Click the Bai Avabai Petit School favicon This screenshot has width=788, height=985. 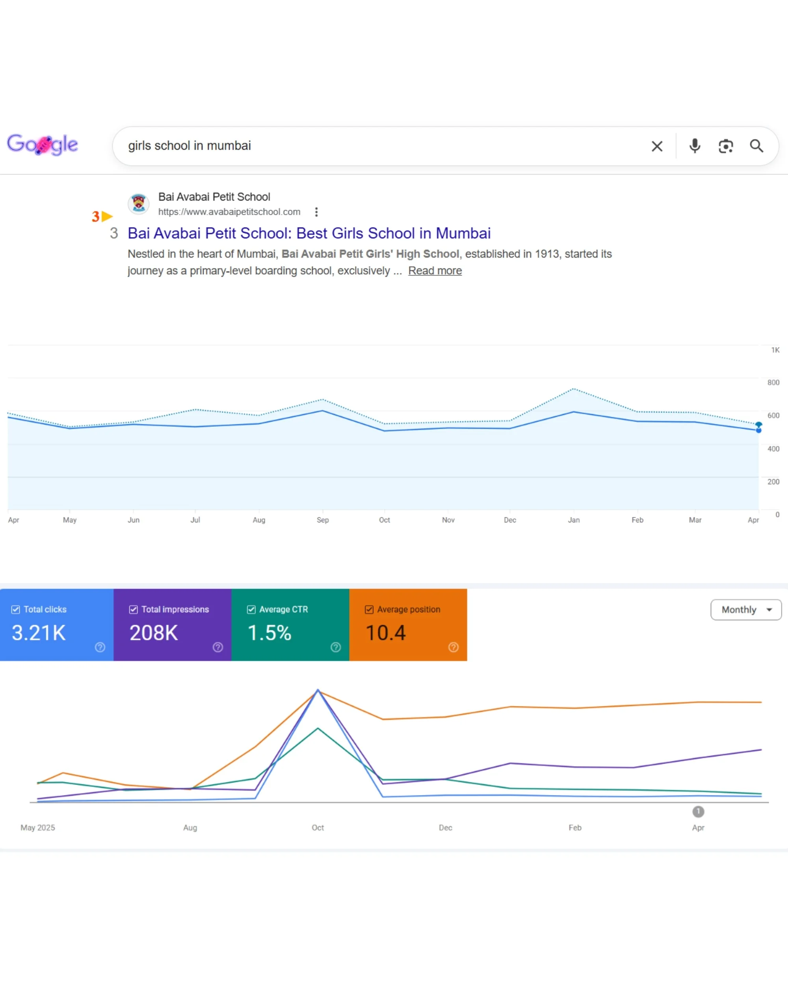tap(138, 203)
